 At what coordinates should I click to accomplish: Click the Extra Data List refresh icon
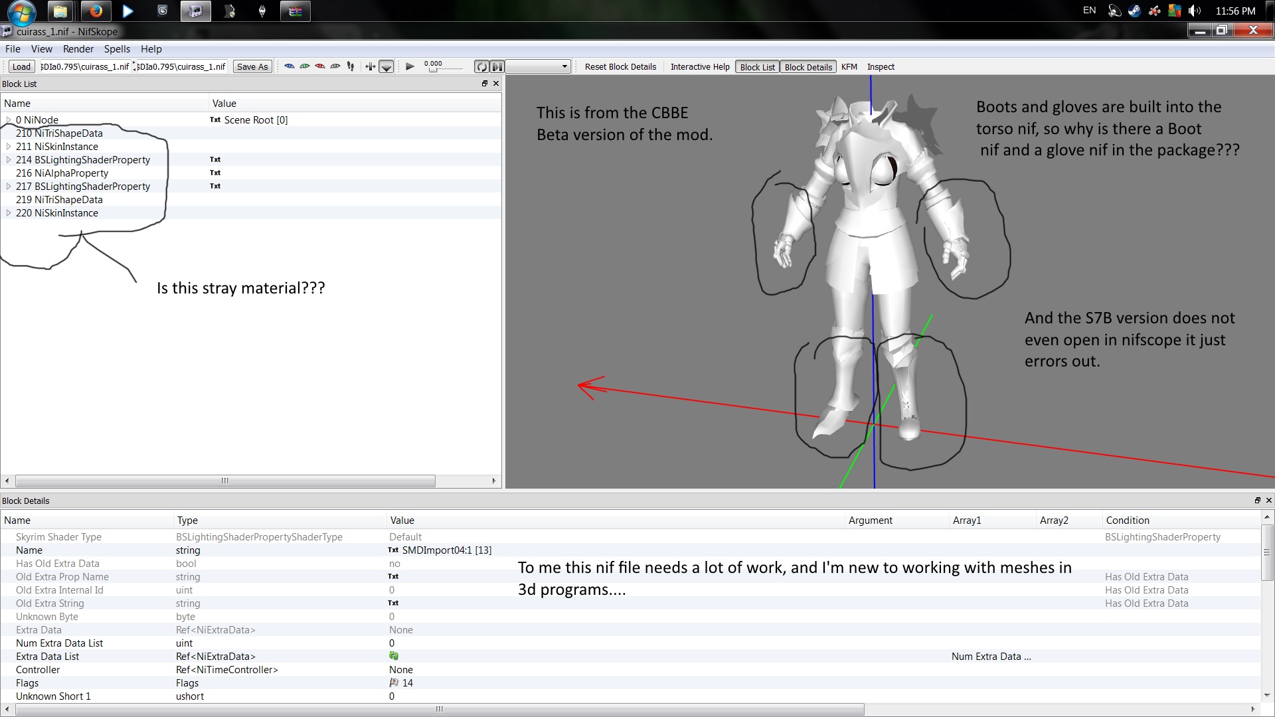click(x=394, y=656)
